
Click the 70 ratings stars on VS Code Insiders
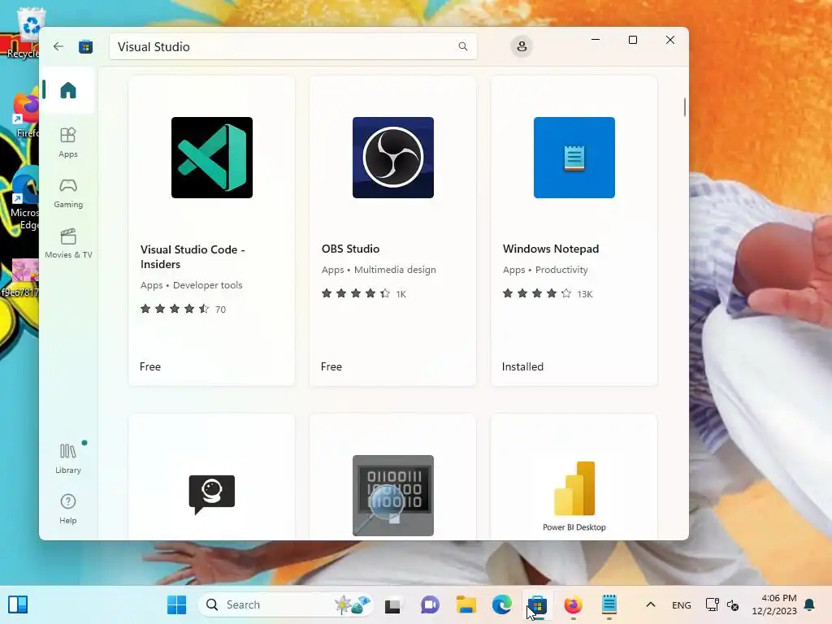(x=183, y=309)
